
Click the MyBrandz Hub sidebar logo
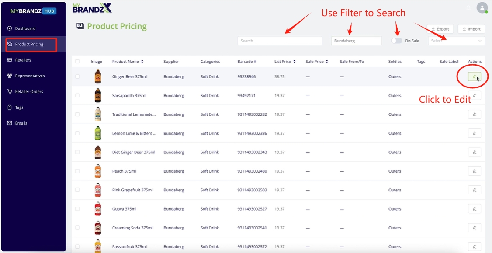pyautogui.click(x=33, y=11)
